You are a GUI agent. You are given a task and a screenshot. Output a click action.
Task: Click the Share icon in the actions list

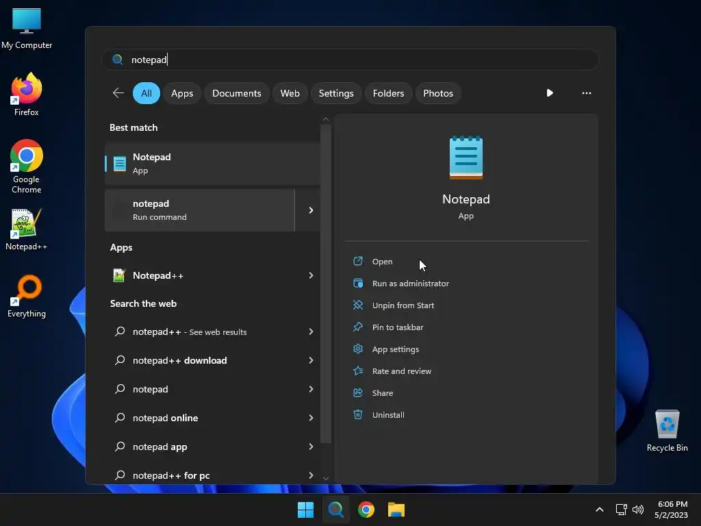pos(357,392)
